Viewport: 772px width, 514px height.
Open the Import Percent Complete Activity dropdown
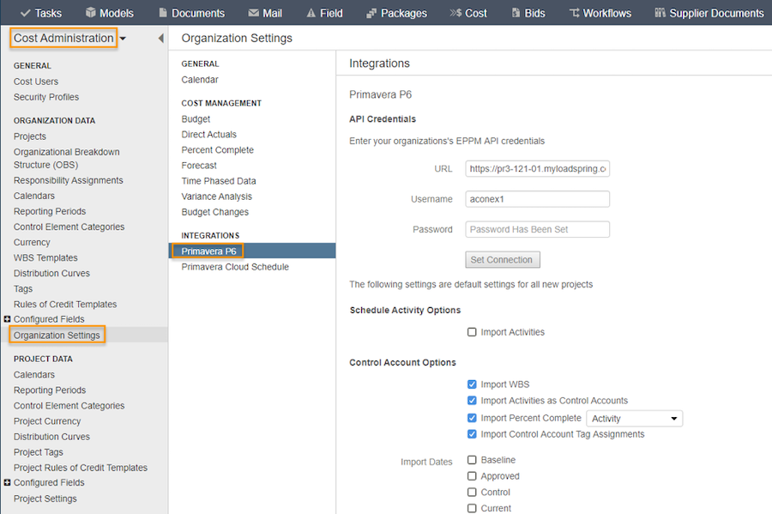(x=634, y=419)
